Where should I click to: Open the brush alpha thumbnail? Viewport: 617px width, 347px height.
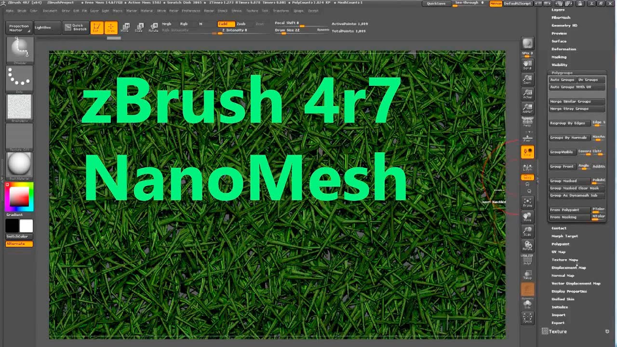[19, 108]
